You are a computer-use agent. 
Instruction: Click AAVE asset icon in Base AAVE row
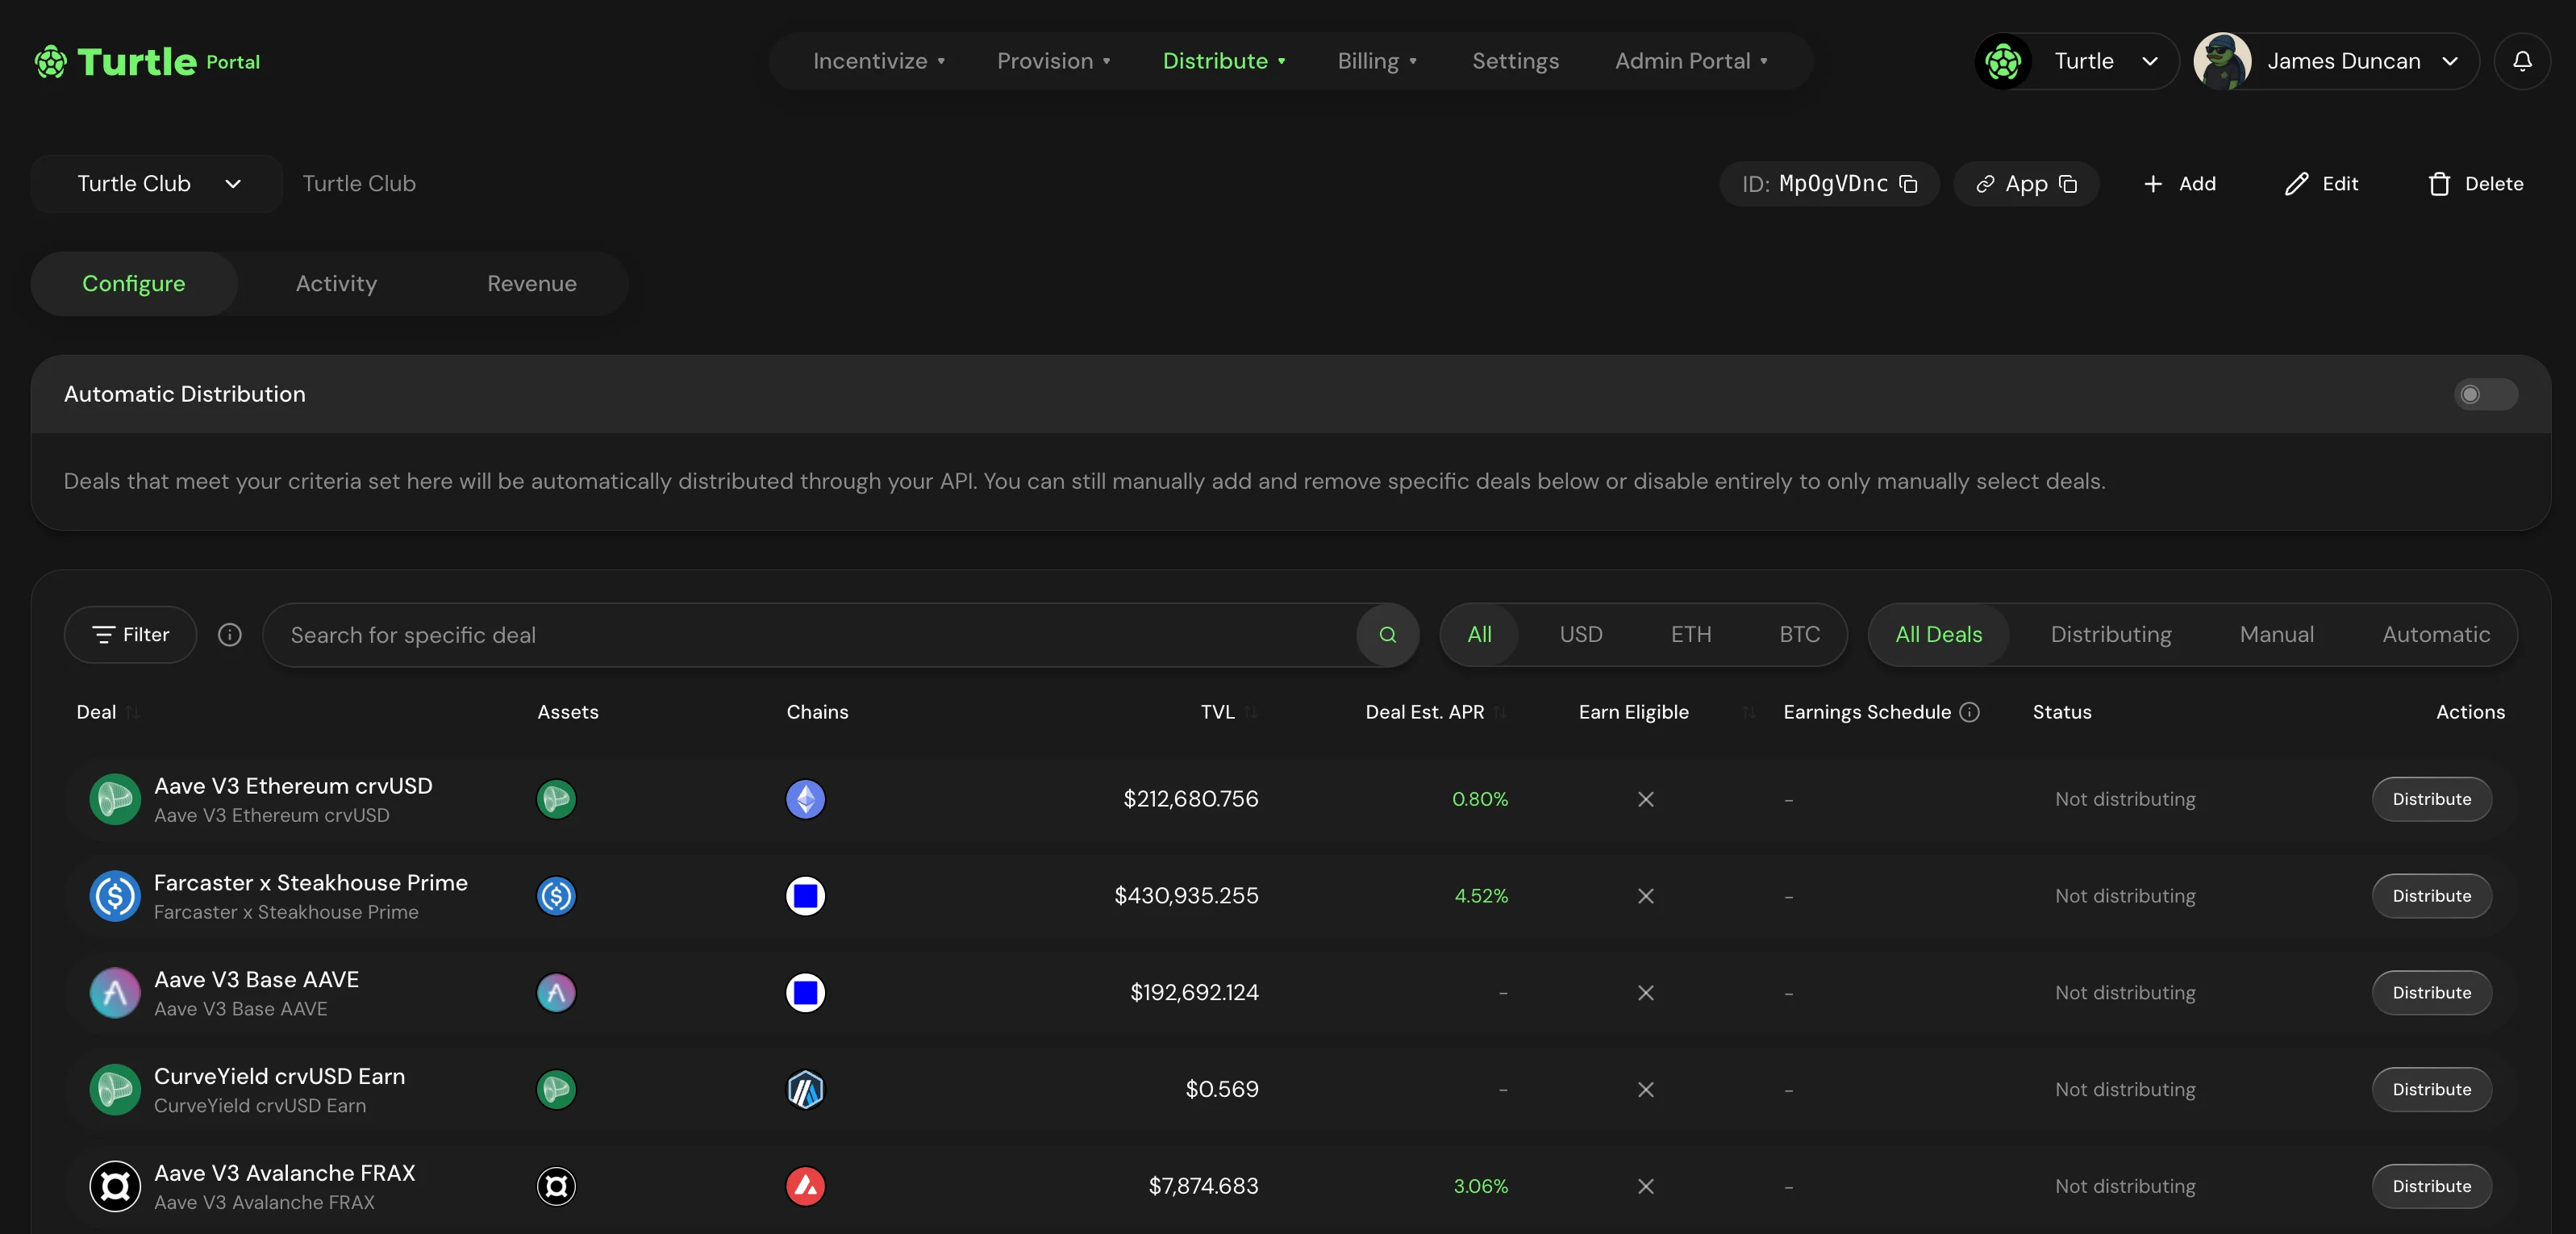(556, 993)
